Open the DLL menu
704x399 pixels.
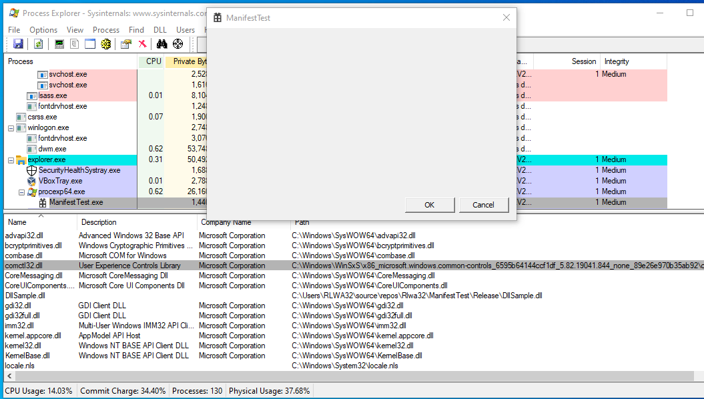160,30
